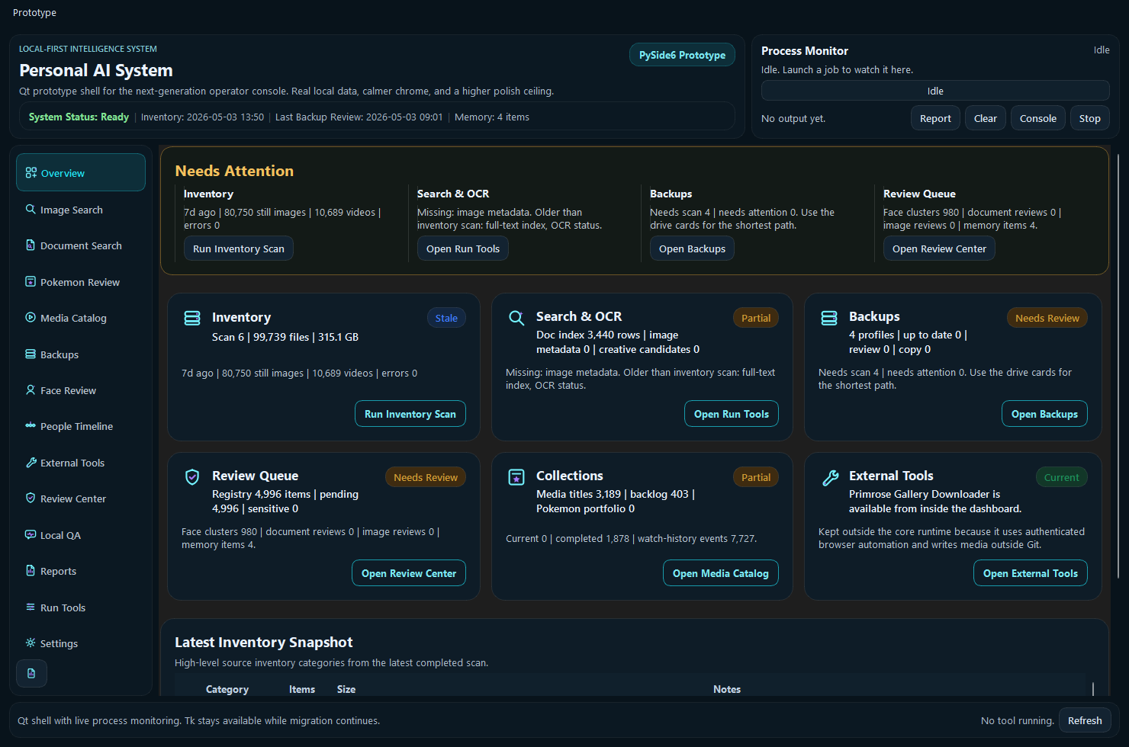Click the Items column header in snapshot table
The height and width of the screenshot is (747, 1129).
pos(302,689)
